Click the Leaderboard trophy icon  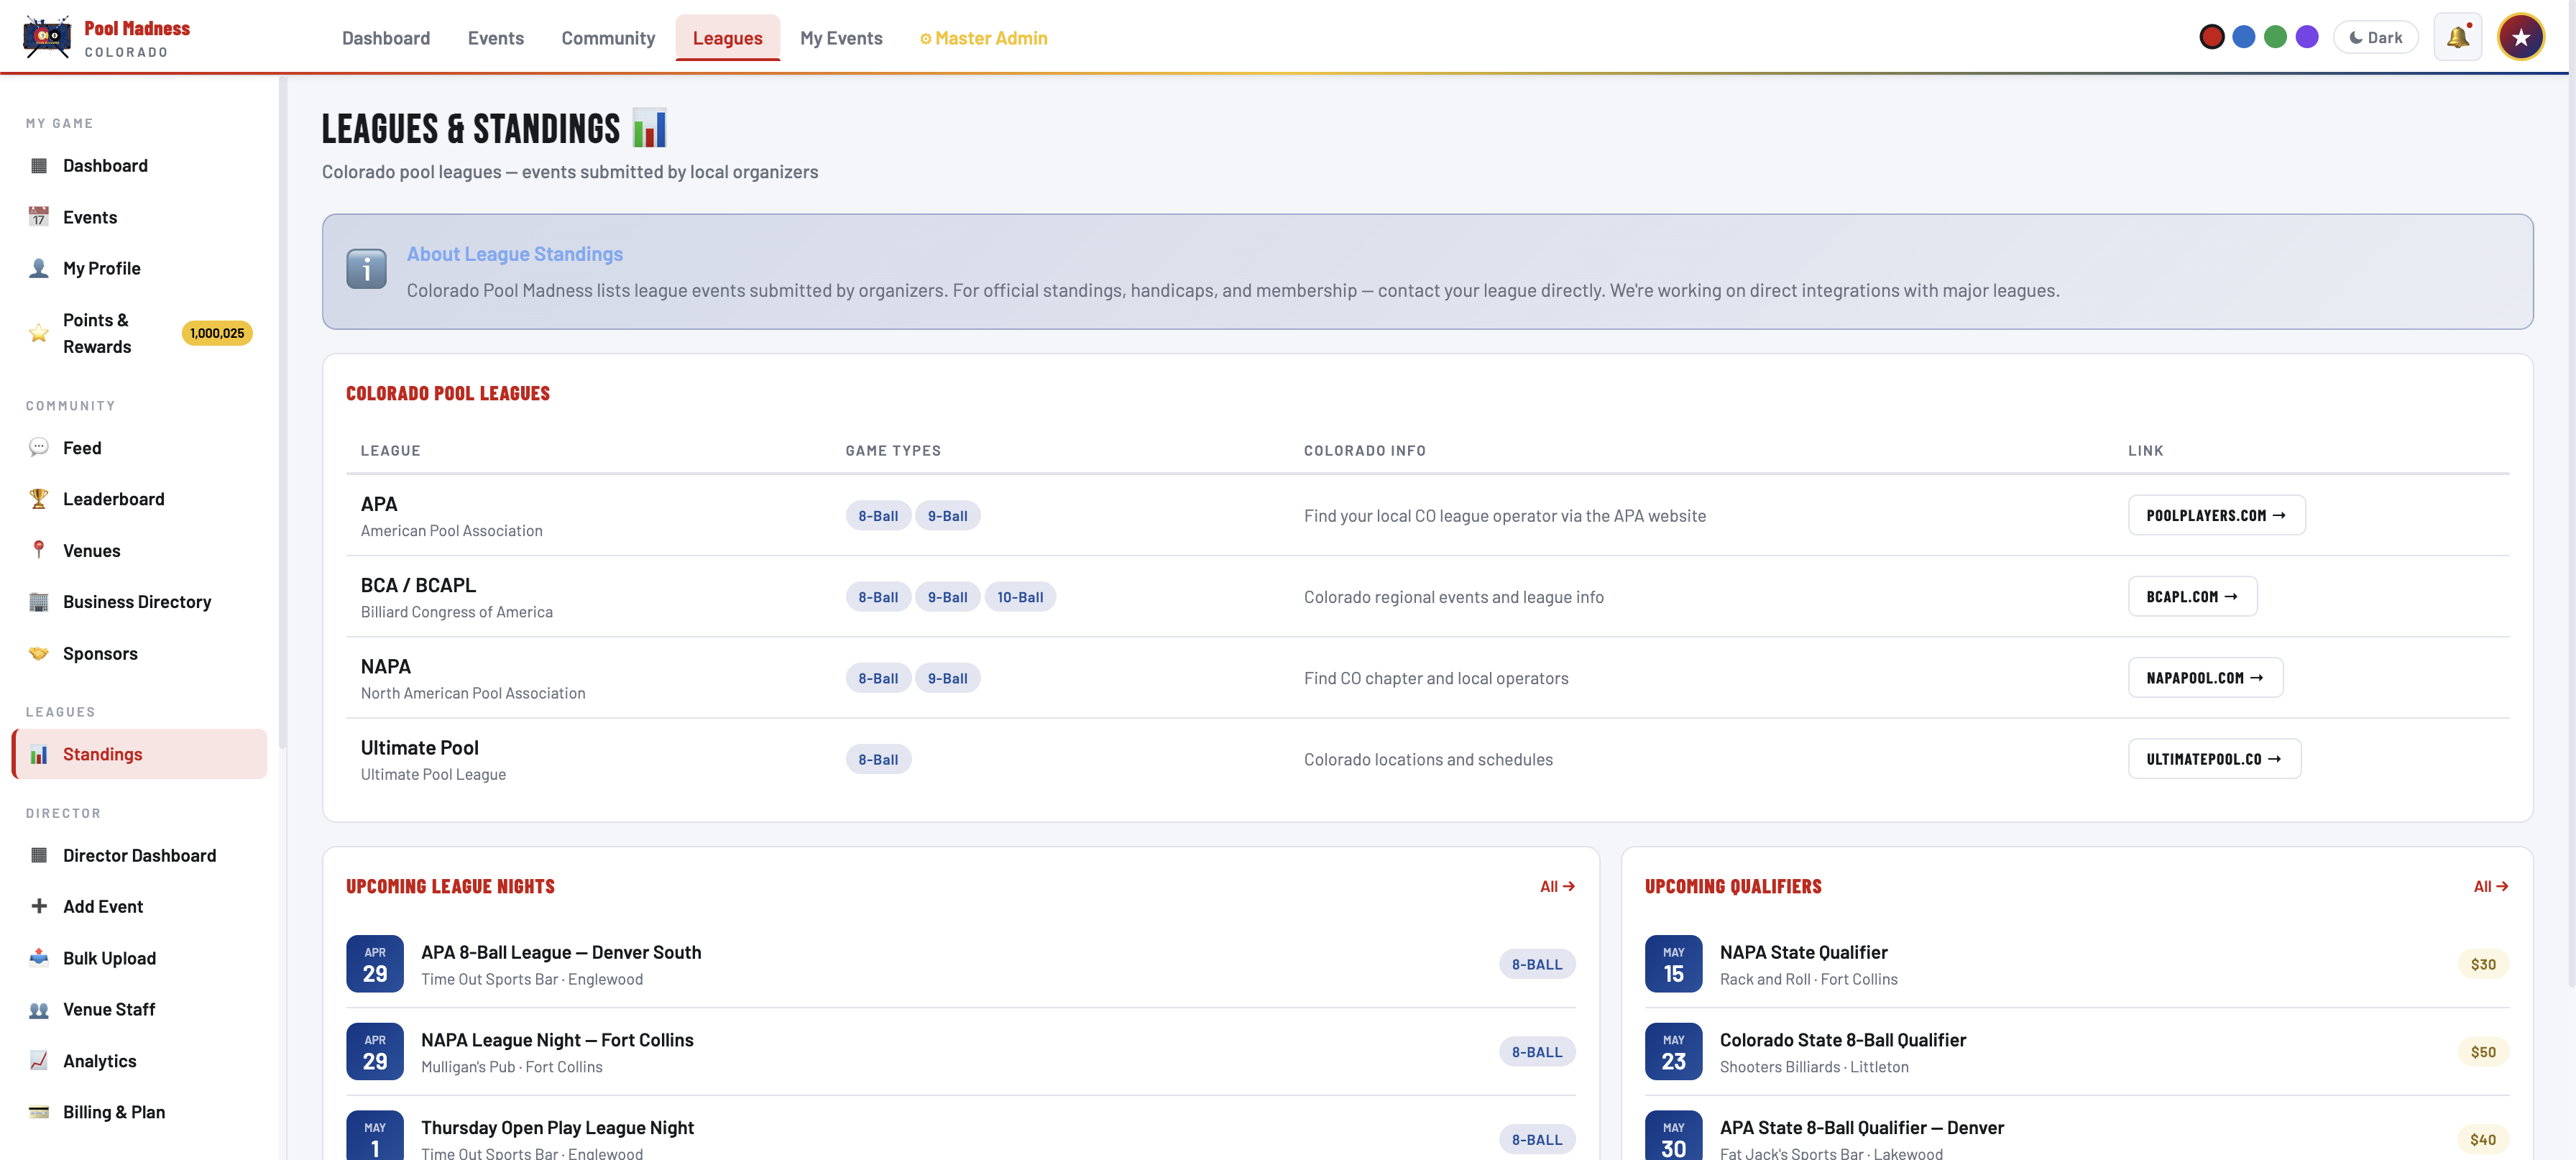click(x=39, y=499)
